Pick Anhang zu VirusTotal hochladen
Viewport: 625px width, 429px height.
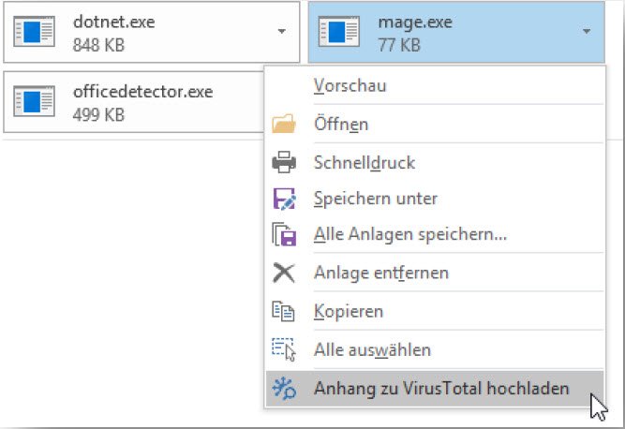441,387
